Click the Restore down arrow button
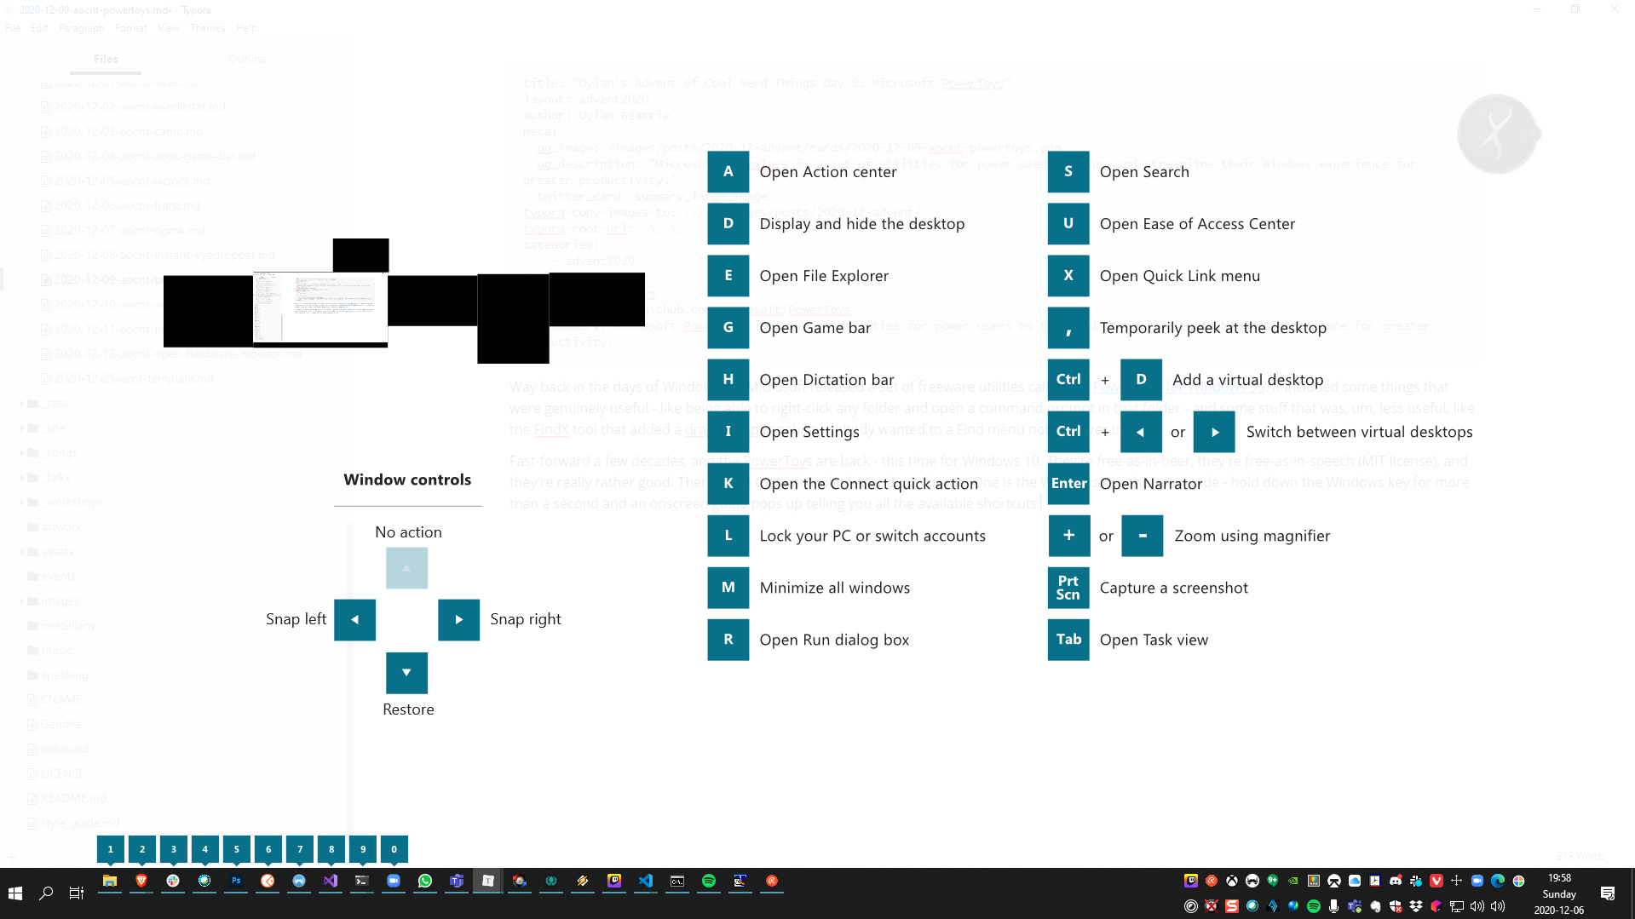Screen dimensions: 1635x919 pos(406,673)
